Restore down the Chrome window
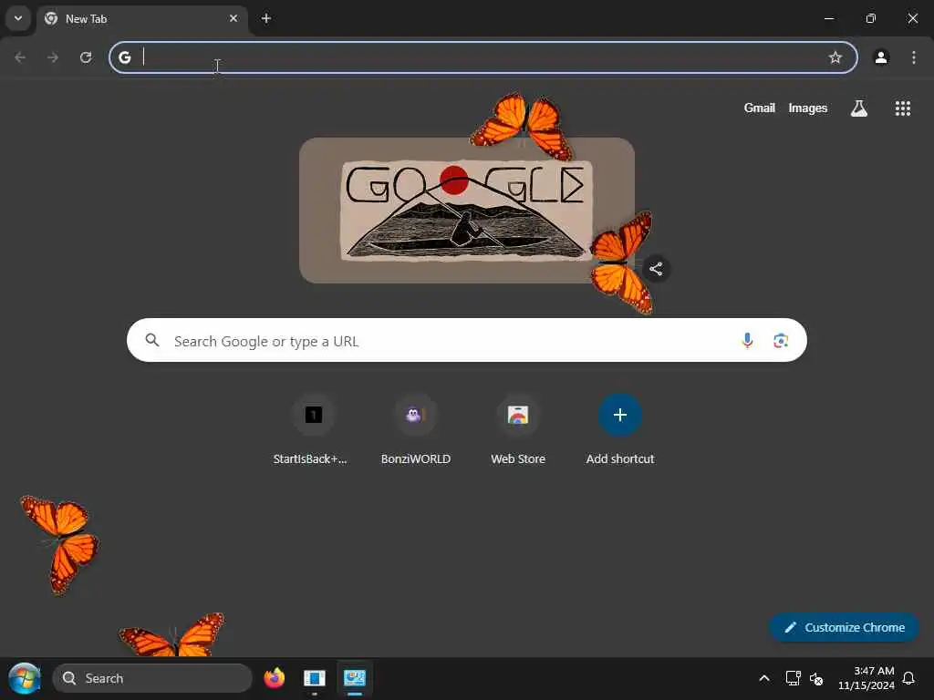The width and height of the screenshot is (934, 700). (x=870, y=18)
